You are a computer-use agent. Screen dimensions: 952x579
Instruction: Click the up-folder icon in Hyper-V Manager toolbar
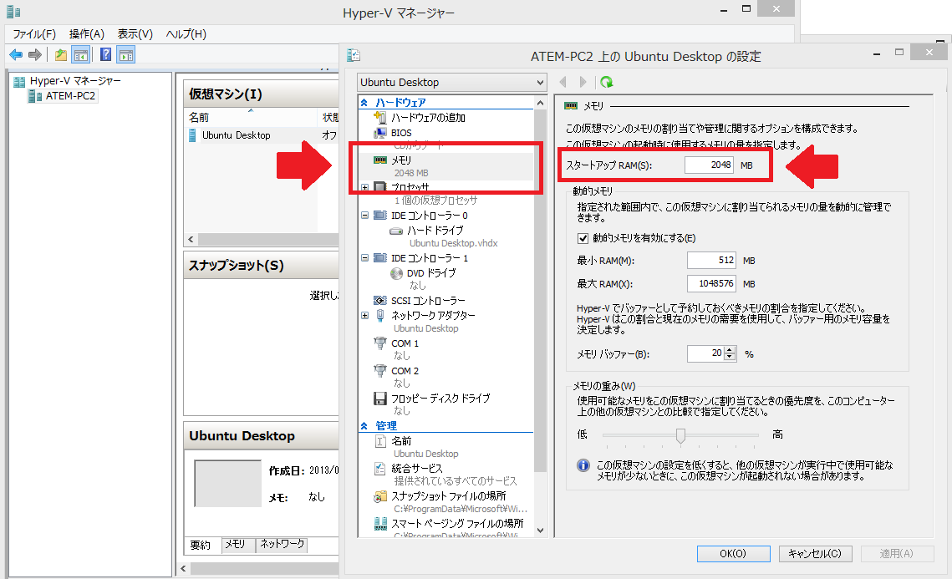click(x=61, y=55)
